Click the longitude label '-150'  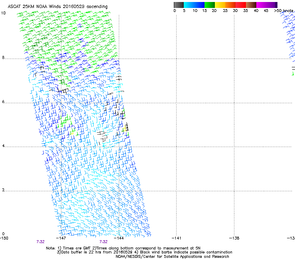(x=4, y=238)
